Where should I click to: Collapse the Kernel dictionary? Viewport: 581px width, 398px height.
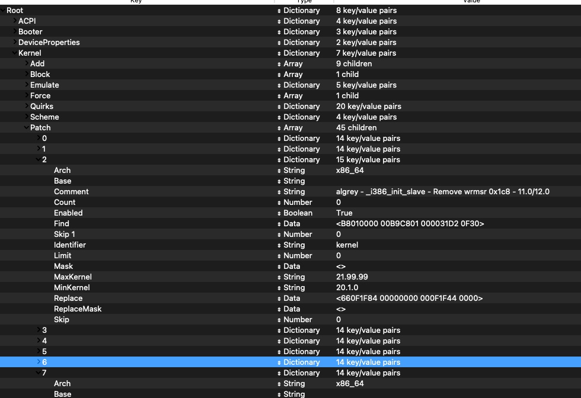[x=15, y=53]
